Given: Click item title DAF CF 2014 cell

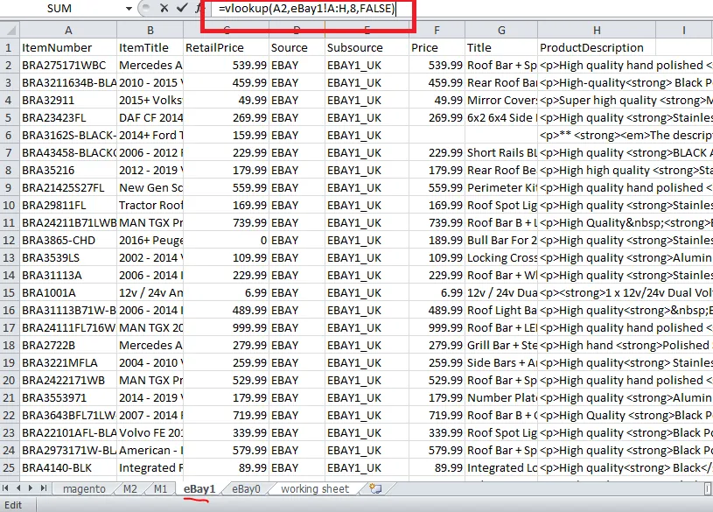Looking at the screenshot, I should (150, 118).
